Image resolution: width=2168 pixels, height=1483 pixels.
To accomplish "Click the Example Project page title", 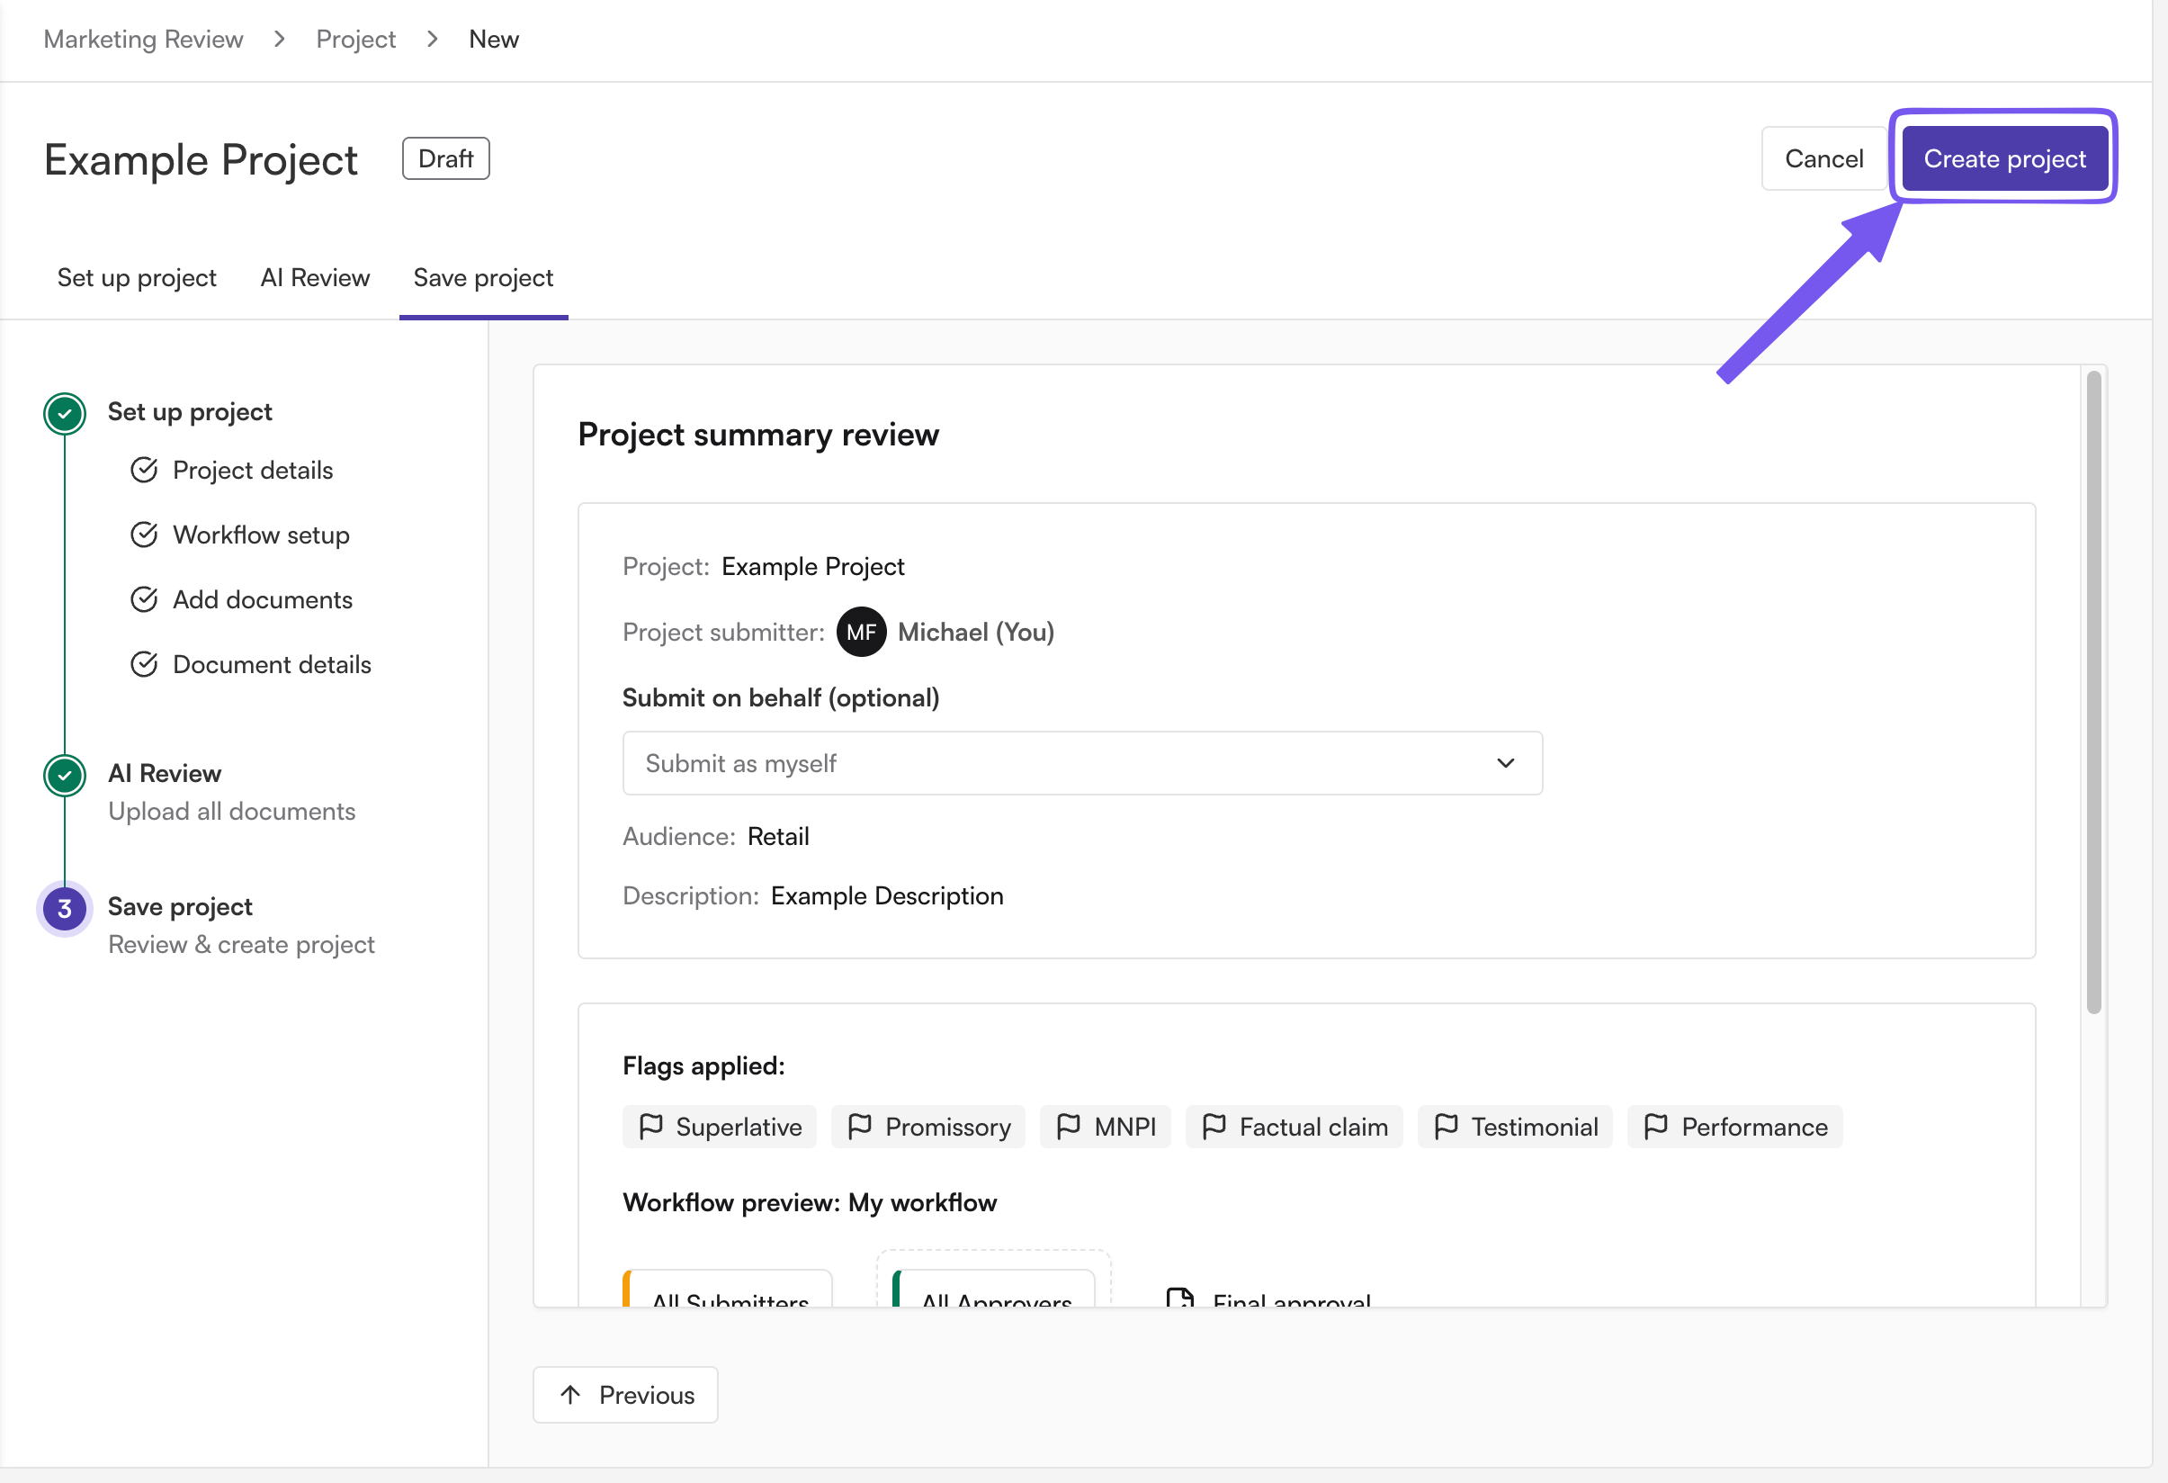I will pos(201,159).
